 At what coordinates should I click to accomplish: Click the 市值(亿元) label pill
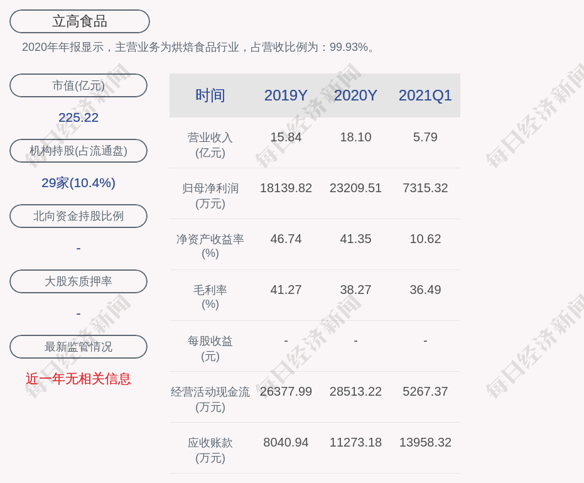78,85
